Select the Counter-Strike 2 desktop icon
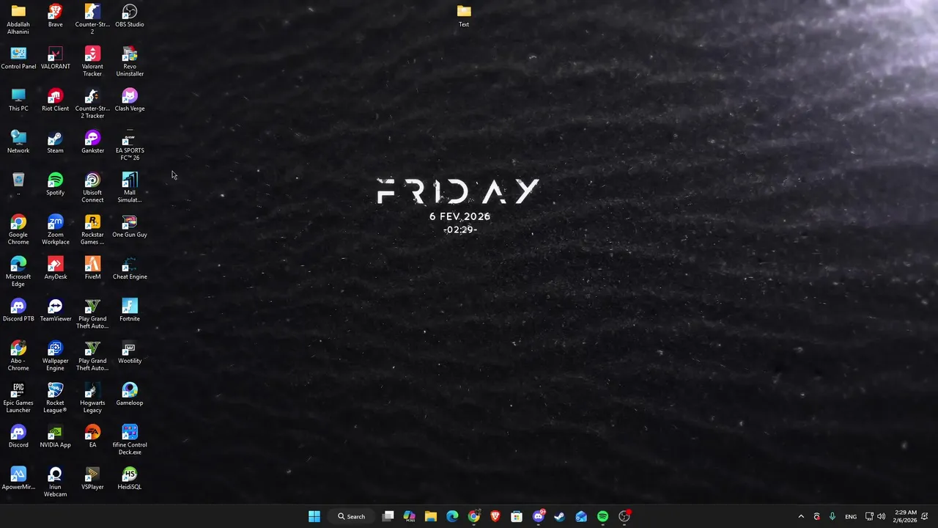 coord(92,19)
